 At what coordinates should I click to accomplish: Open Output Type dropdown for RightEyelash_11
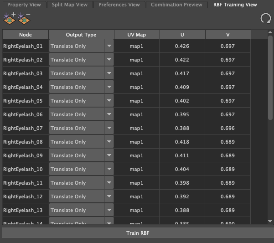pyautogui.click(x=81, y=183)
